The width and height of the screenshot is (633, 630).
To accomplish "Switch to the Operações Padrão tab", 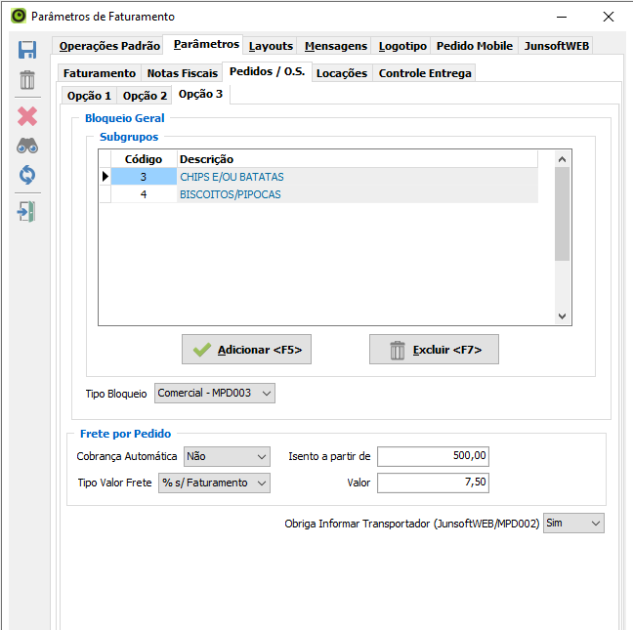I will coord(108,46).
